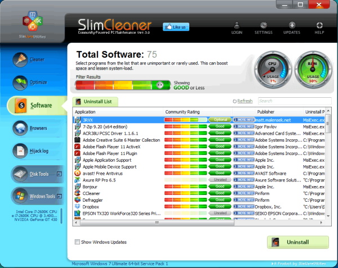Click the 7-Zip row installer icon
The width and height of the screenshot is (338, 268).
(77, 126)
